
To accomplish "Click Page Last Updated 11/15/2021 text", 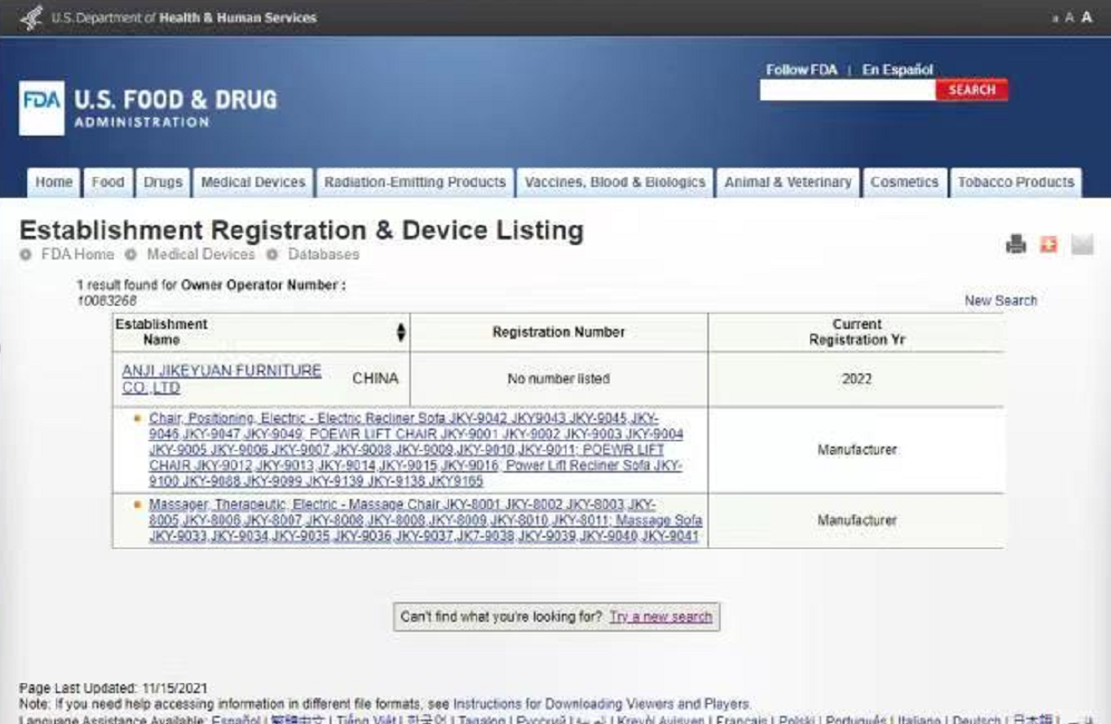I will tap(113, 689).
